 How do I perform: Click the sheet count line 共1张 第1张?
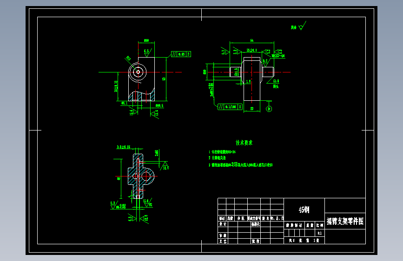point(304,241)
